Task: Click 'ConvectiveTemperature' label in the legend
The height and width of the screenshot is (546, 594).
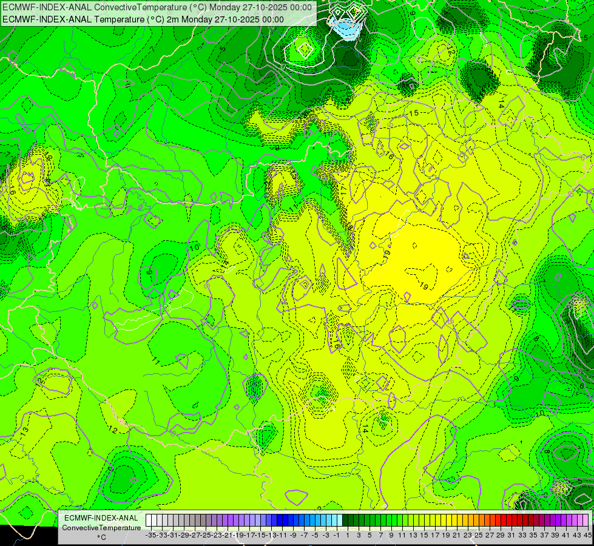Action: pyautogui.click(x=101, y=527)
